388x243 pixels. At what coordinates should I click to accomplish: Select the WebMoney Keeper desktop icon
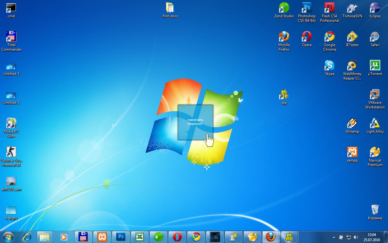pos(352,70)
